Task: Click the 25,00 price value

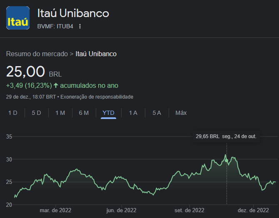Action: [x=25, y=72]
